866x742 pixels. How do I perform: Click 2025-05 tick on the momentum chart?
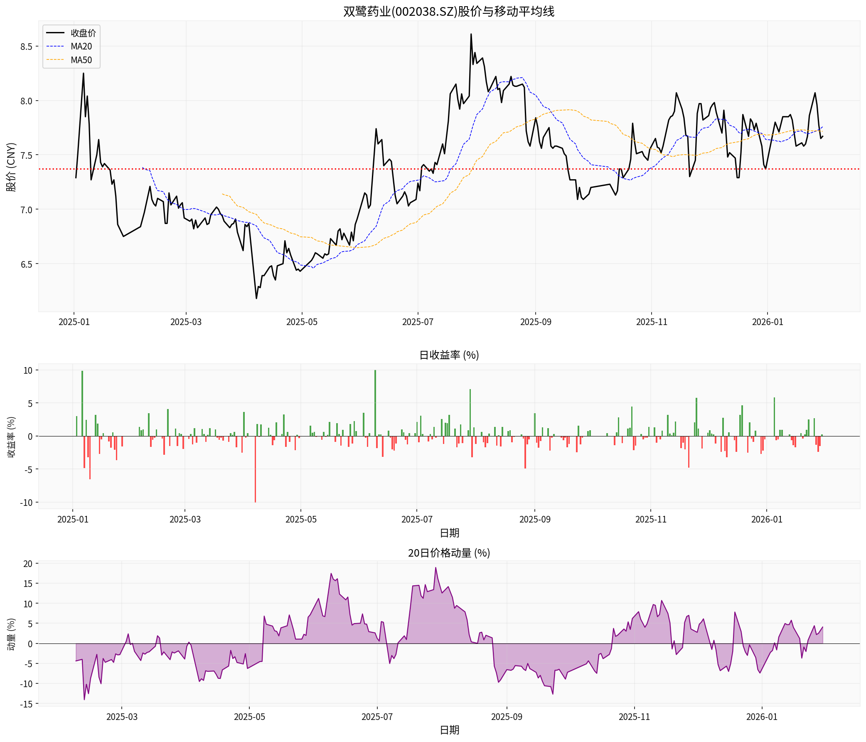coord(249,717)
